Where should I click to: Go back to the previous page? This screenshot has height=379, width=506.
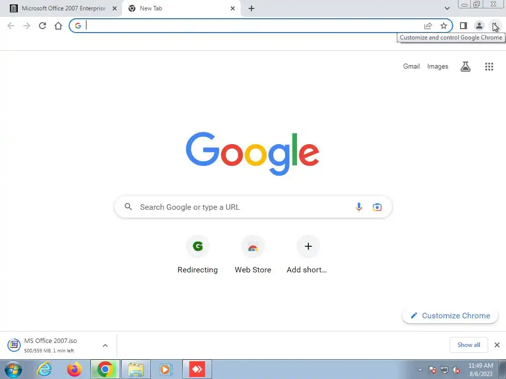coord(11,26)
